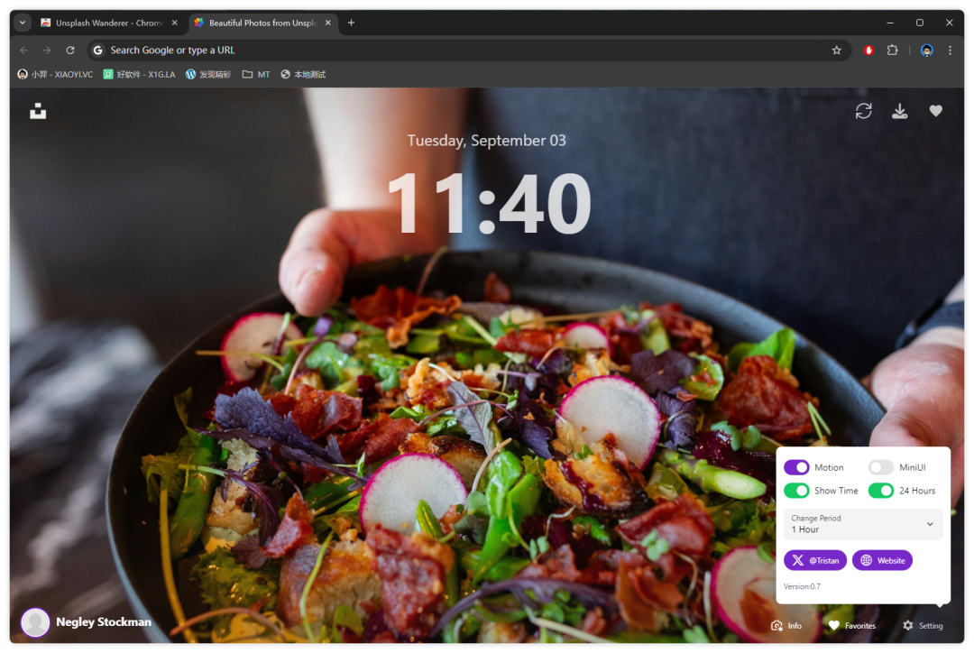Favorite this photo with the heart
This screenshot has height=653, width=974.
[x=936, y=111]
